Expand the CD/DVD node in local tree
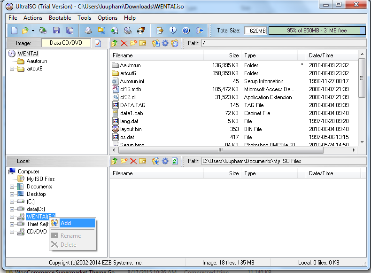 click(12, 232)
